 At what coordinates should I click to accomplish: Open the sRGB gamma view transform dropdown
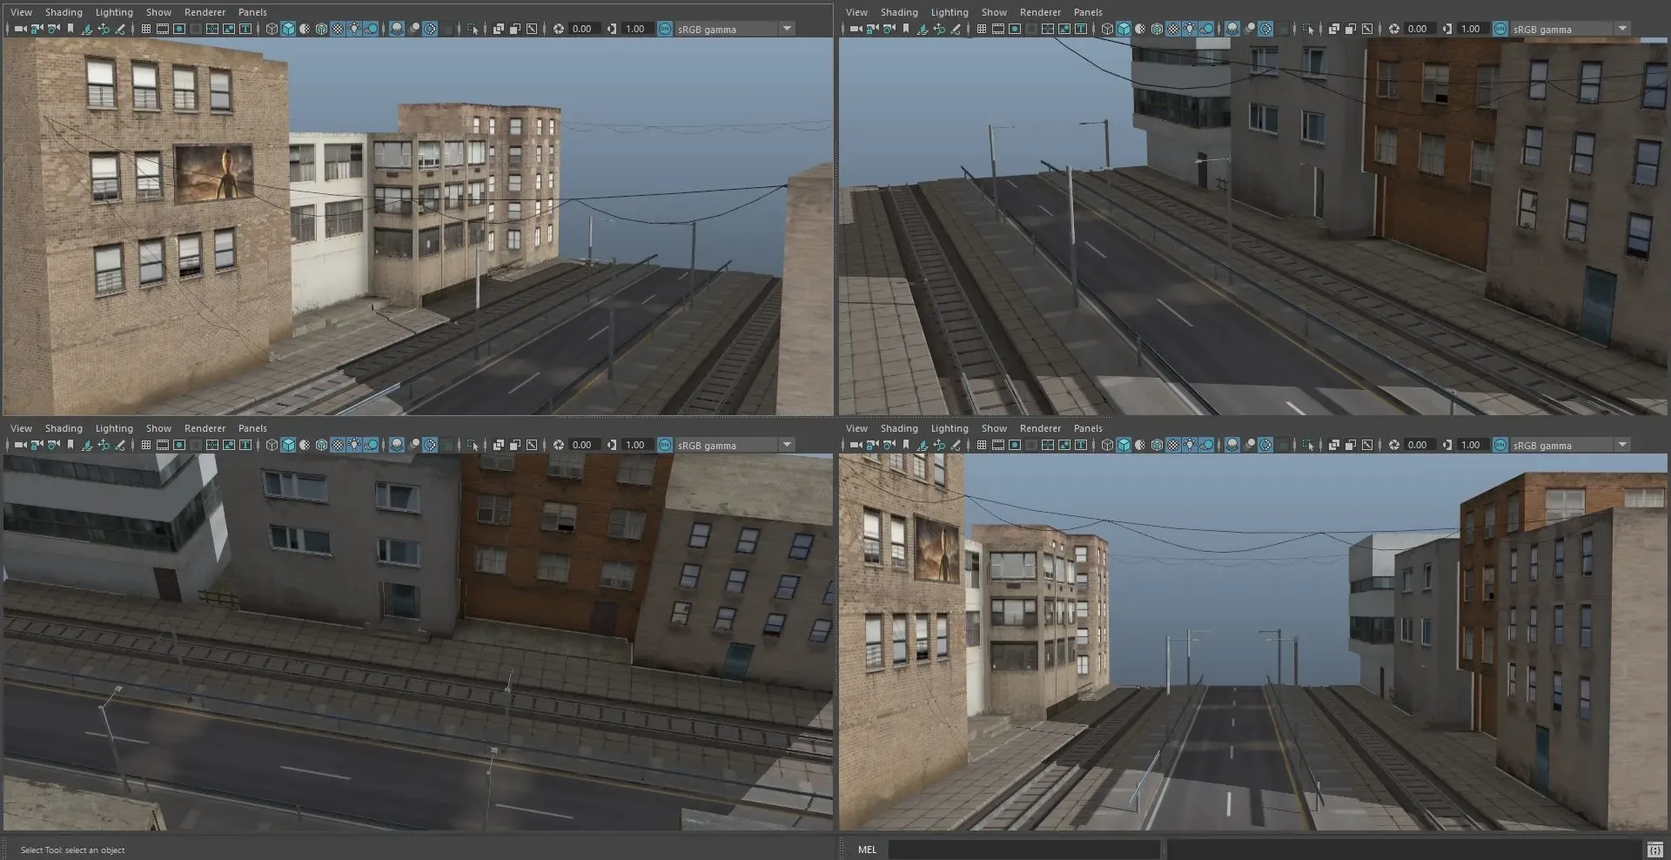(788, 29)
